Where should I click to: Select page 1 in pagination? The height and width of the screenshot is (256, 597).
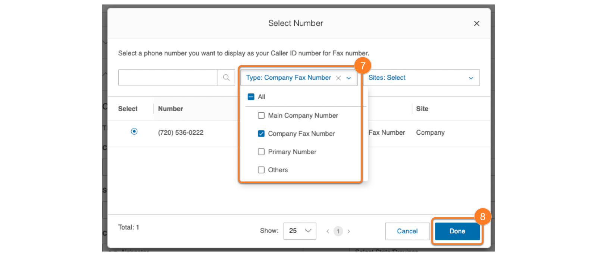(338, 231)
